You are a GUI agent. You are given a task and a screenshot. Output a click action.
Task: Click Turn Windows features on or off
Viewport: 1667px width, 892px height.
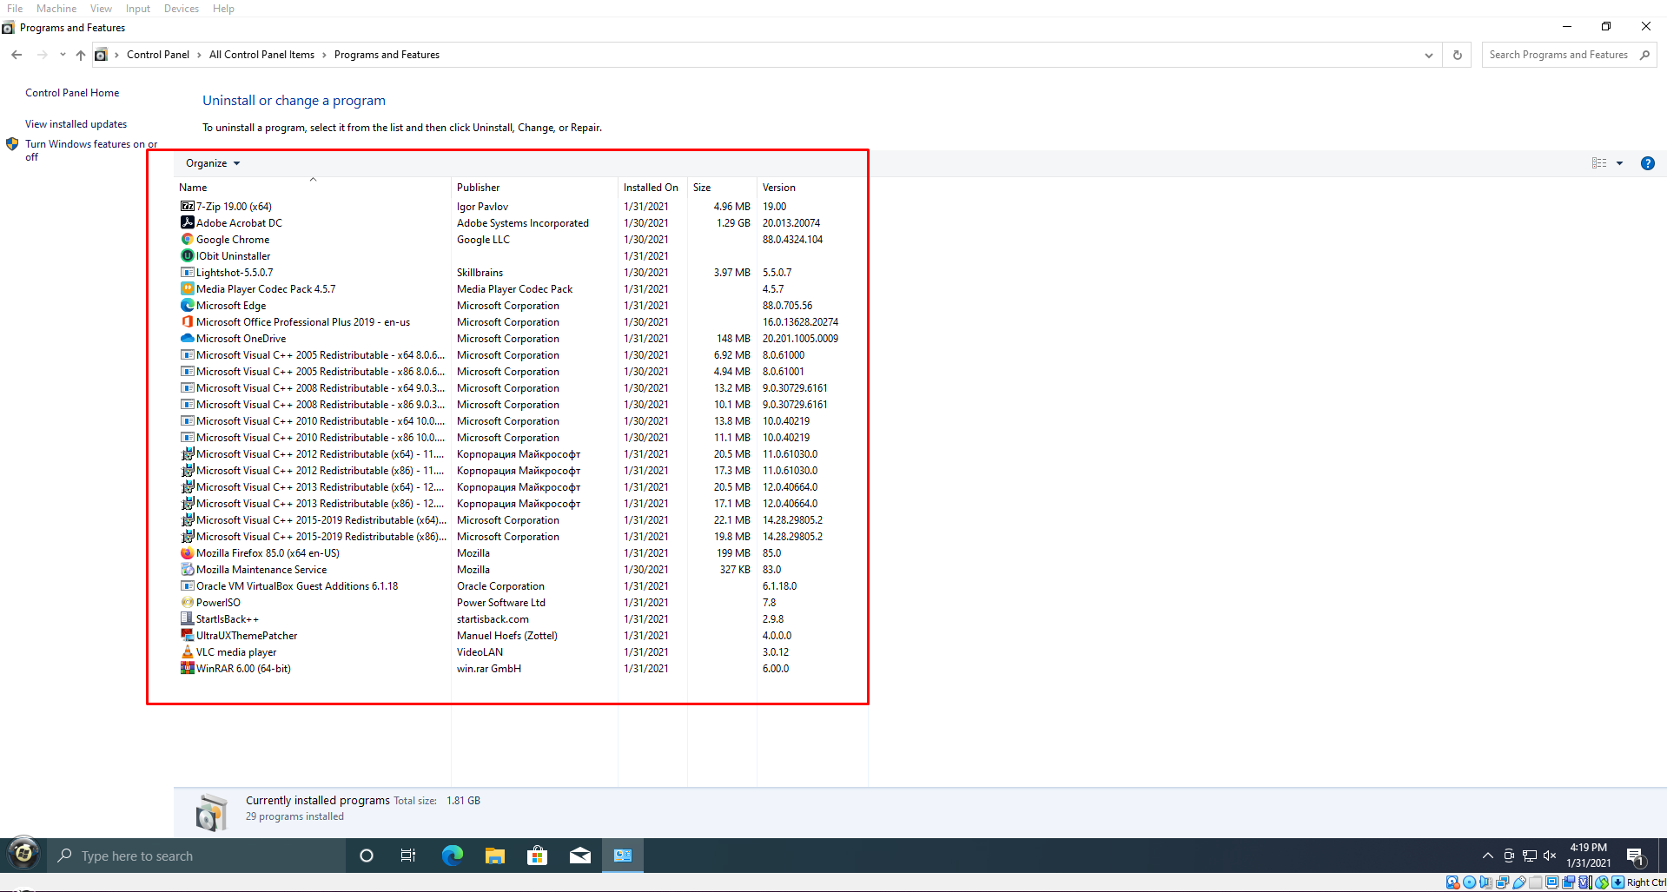[x=91, y=150]
